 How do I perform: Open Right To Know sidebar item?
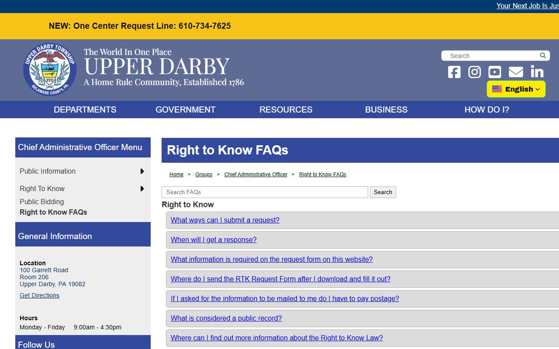tap(42, 189)
